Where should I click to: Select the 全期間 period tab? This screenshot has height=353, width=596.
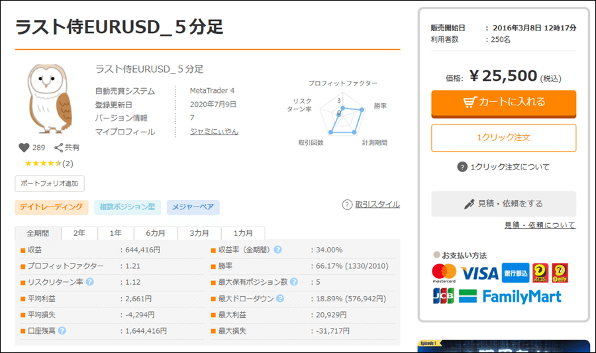click(x=38, y=233)
